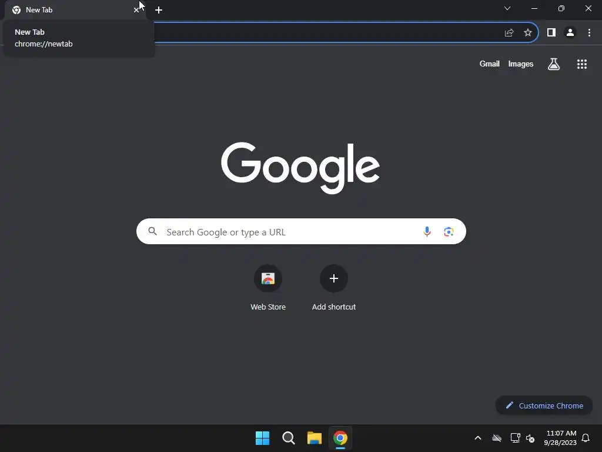The width and height of the screenshot is (602, 452).
Task: Share this page icon in address bar
Action: 509,33
